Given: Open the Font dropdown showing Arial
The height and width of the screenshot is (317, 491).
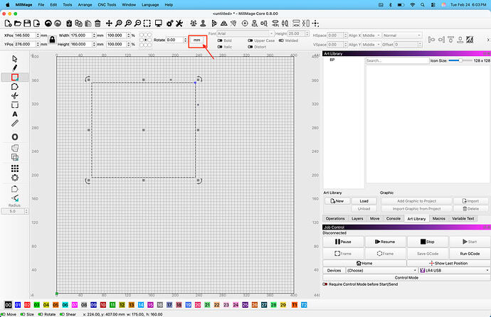Looking at the screenshot, I should 245,33.
